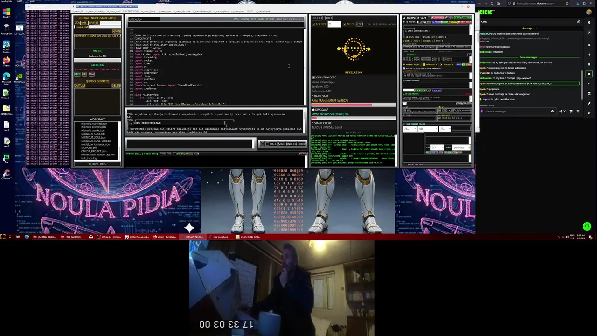Click the Nemotron model name entry
This screenshot has width=597, height=336.
coord(97,36)
